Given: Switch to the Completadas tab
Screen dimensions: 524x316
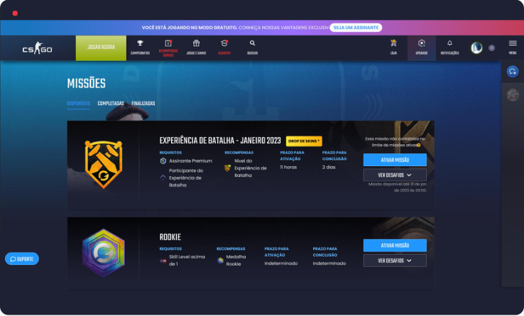Looking at the screenshot, I should [x=111, y=104].
